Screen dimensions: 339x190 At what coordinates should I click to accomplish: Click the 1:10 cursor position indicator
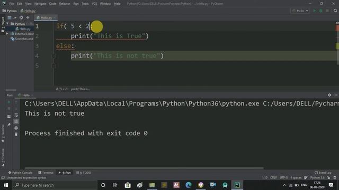click(265, 177)
